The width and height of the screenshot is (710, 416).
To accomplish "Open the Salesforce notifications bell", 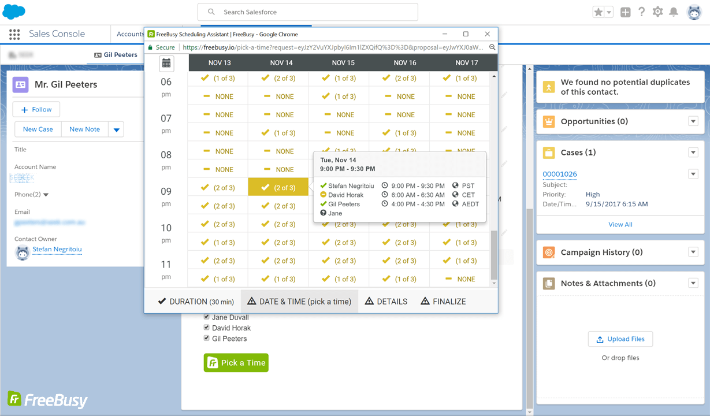I will [674, 12].
